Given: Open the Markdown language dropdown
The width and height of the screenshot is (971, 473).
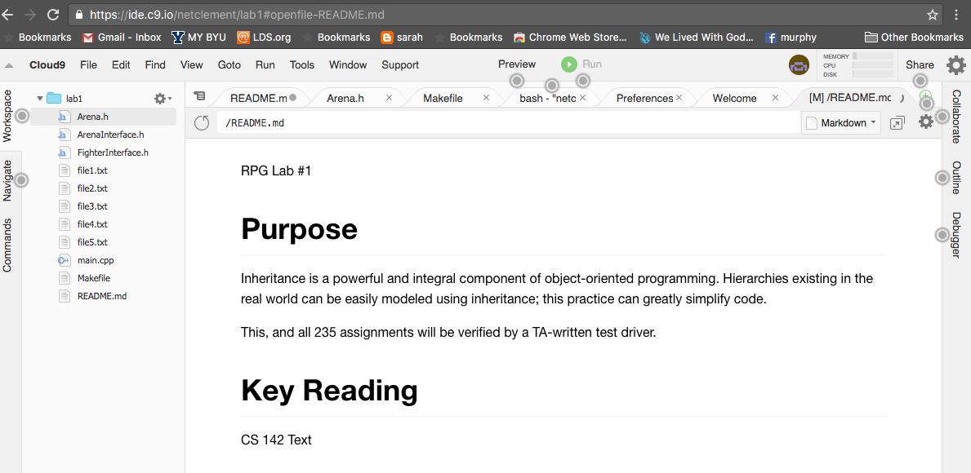Looking at the screenshot, I should coord(841,123).
